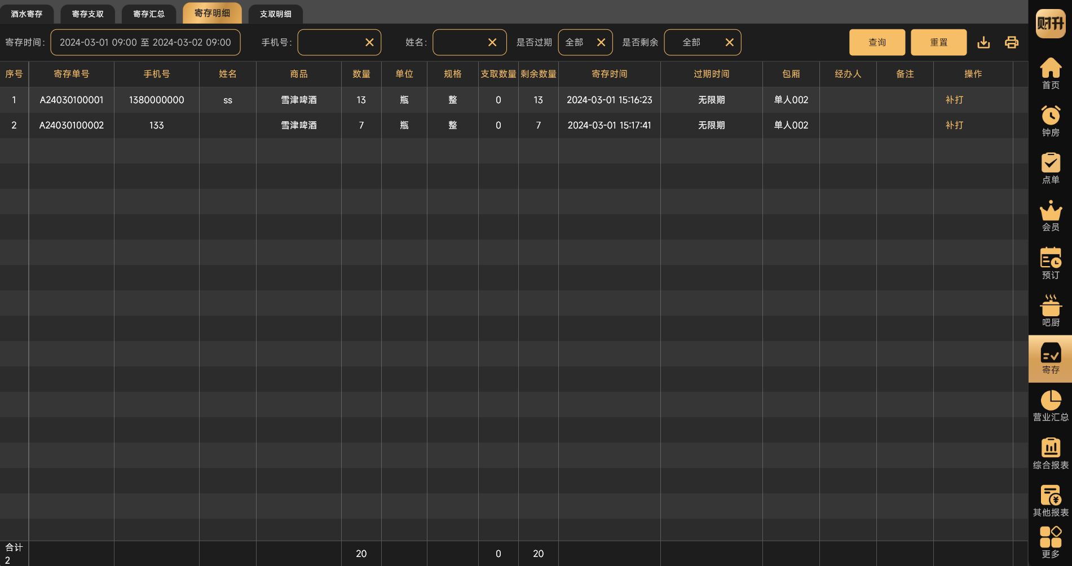The width and height of the screenshot is (1072, 566).
Task: Select cell A24030100002
Action: click(72, 125)
